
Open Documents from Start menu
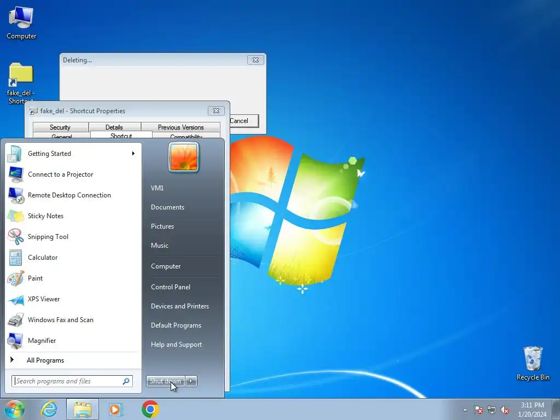(167, 207)
